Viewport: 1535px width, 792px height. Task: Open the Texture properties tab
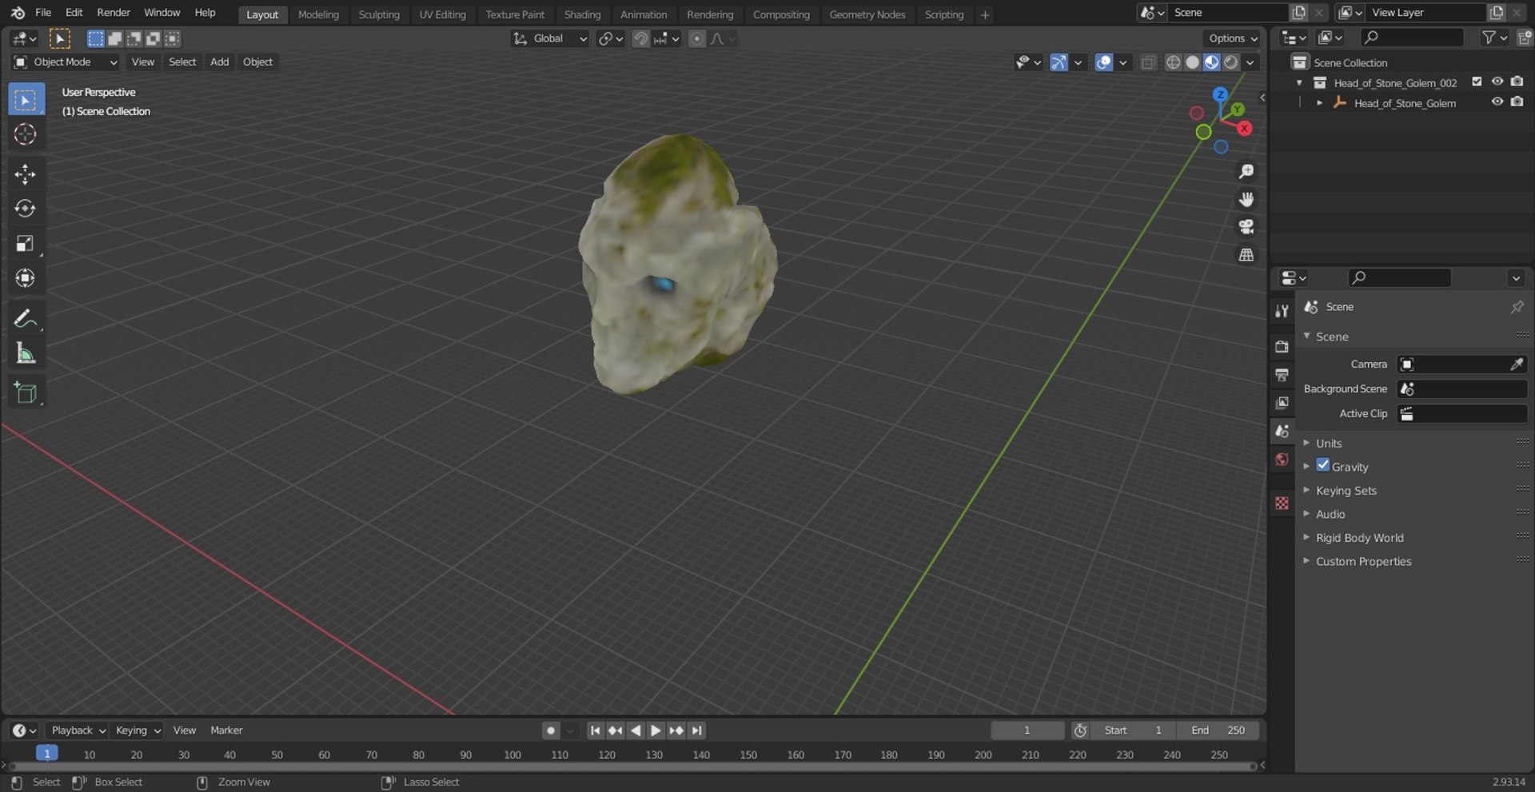(1282, 503)
